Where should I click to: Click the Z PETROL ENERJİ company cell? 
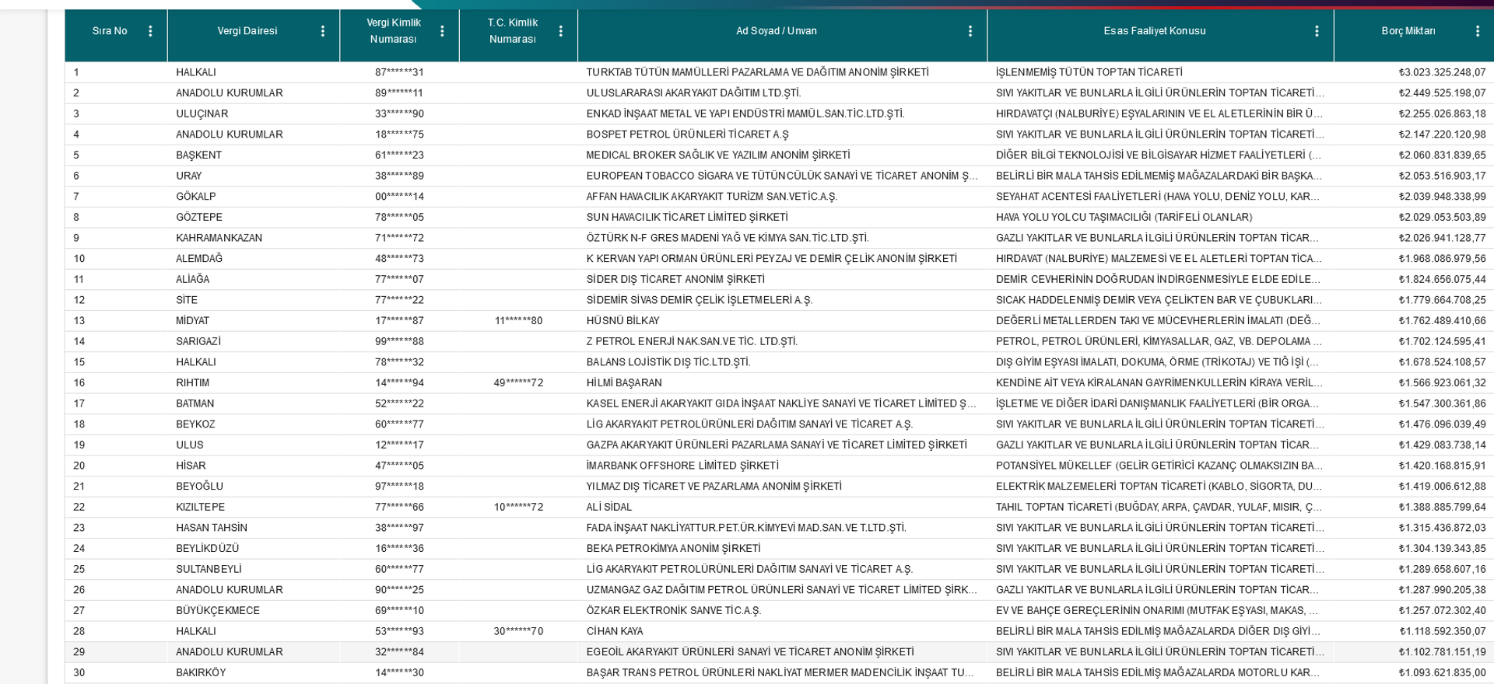[782, 341]
